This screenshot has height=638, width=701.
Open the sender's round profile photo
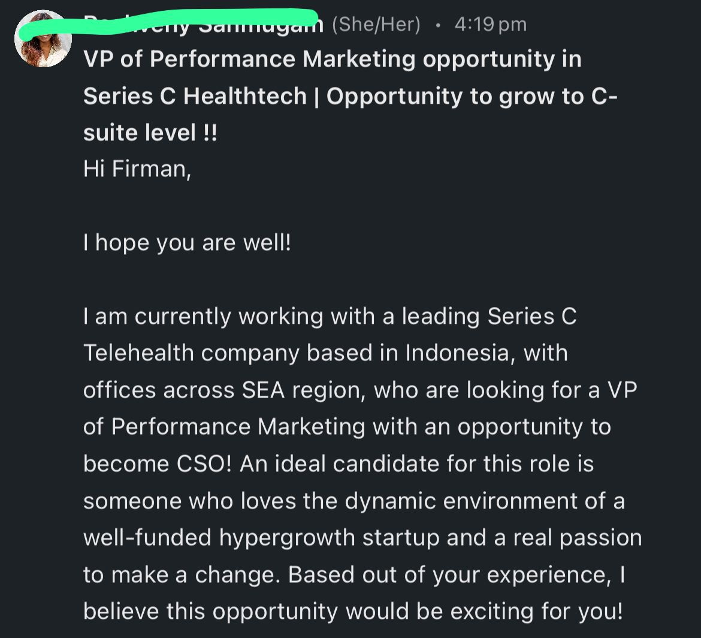point(43,39)
